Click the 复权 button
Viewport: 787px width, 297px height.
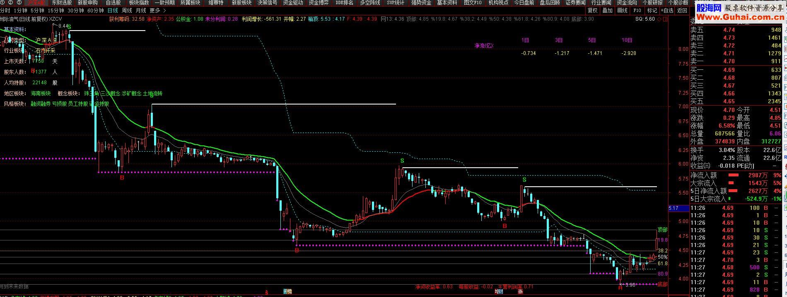[593, 10]
